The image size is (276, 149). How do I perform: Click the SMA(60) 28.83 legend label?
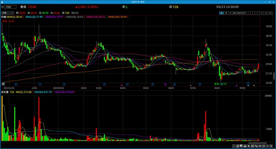(x=75, y=17)
